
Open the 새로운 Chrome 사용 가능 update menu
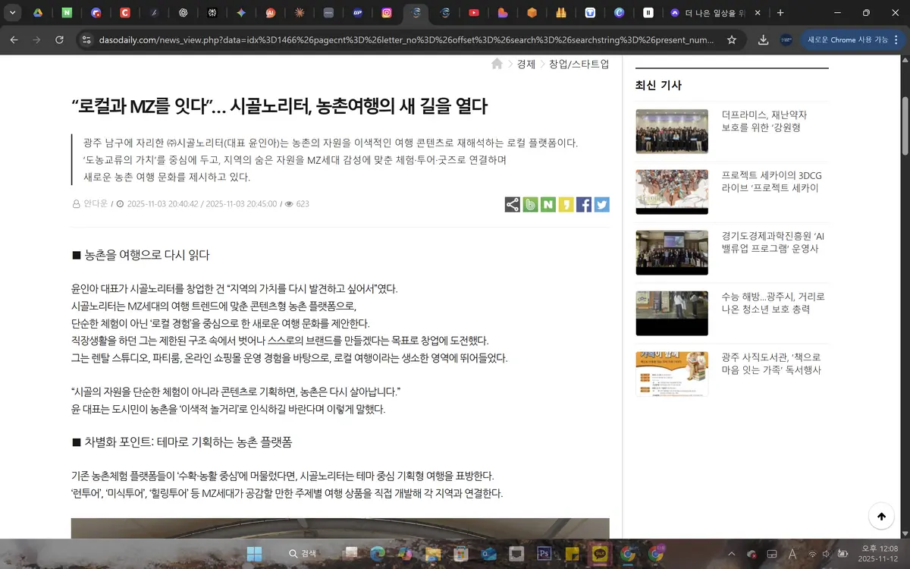[x=846, y=39]
